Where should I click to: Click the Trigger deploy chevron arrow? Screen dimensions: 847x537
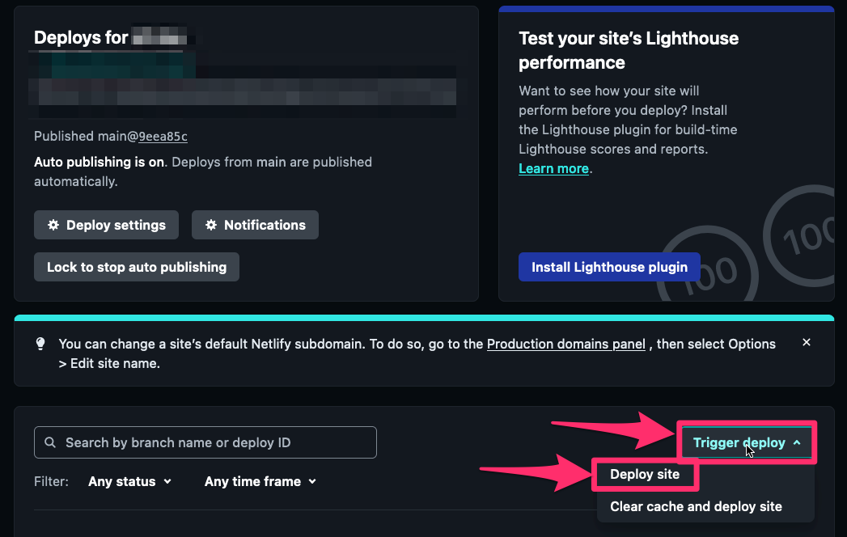coord(797,443)
